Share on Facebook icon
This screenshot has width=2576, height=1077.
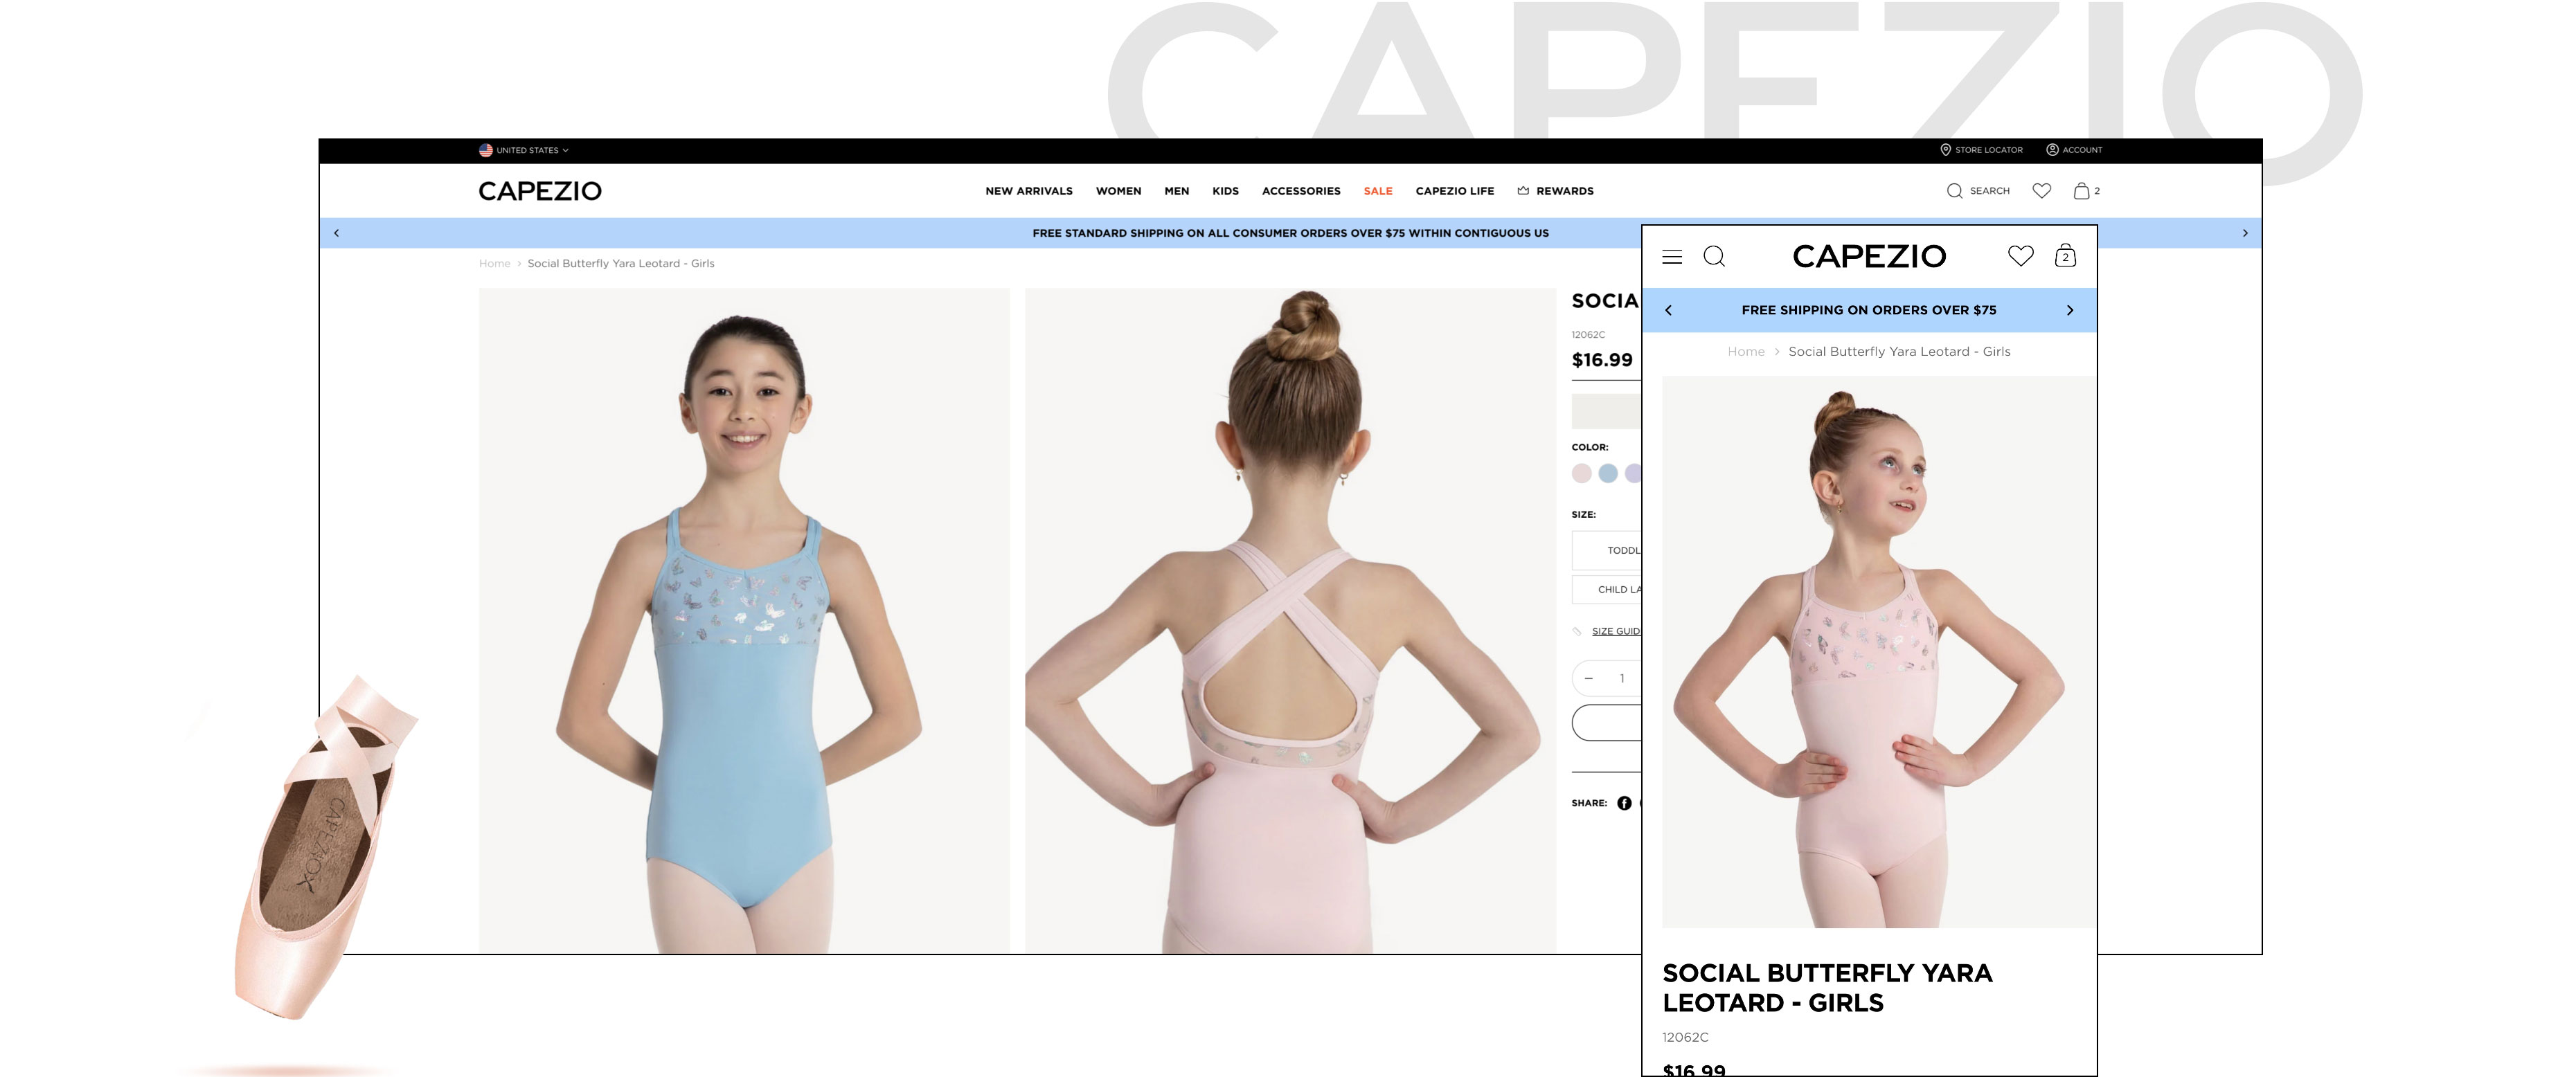coord(1624,803)
